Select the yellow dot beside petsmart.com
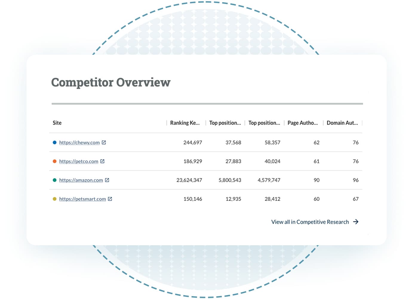This screenshot has height=299, width=412. [55, 199]
